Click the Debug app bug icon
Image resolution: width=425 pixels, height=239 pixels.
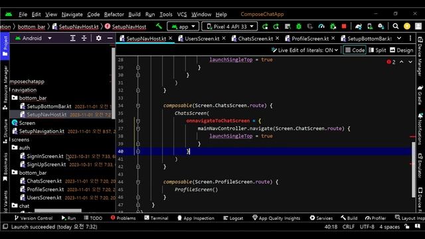click(299, 27)
